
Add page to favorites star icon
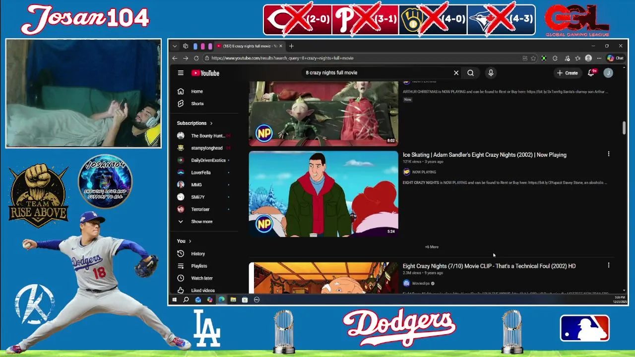click(x=533, y=58)
